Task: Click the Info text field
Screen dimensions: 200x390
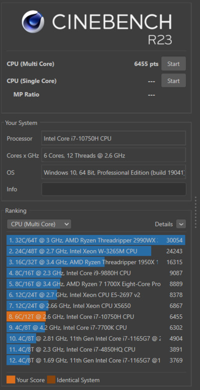Action: [x=113, y=189]
